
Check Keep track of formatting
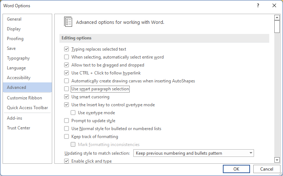66,136
